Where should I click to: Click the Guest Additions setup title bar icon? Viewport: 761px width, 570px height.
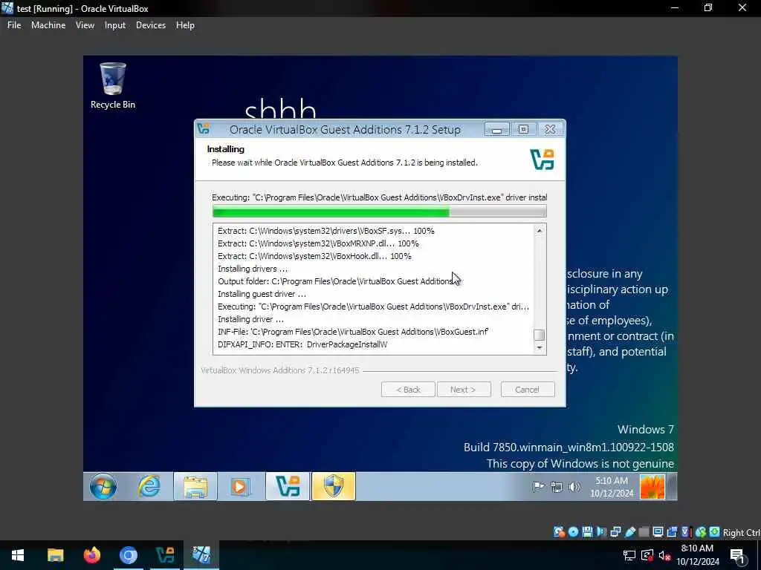coord(204,129)
